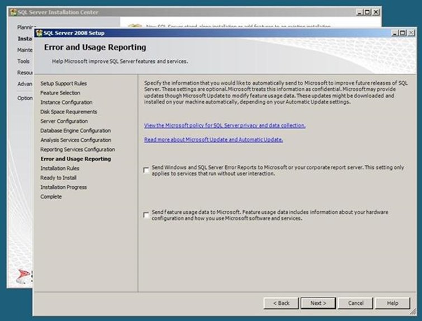Select the Complete step
422x321 pixels.
pyautogui.click(x=51, y=197)
